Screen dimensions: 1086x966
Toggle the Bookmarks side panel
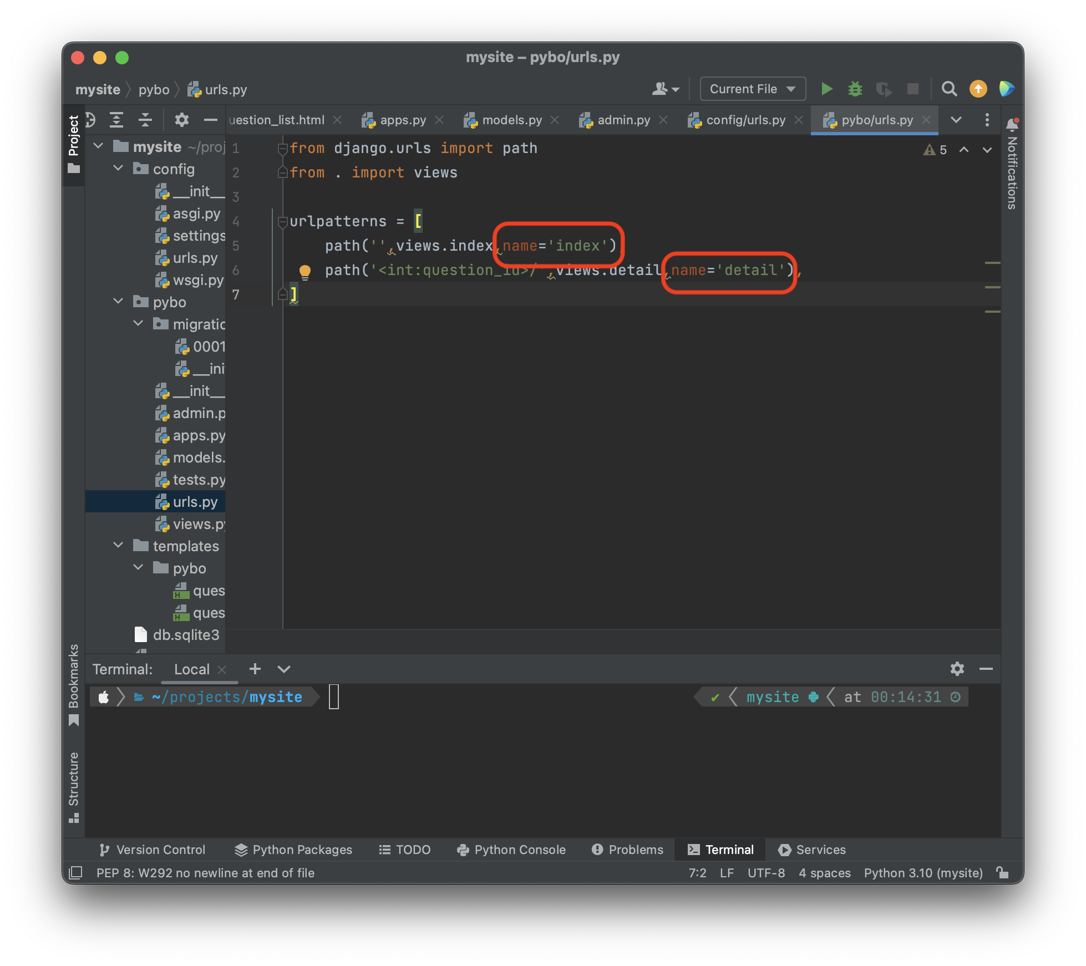point(74,683)
